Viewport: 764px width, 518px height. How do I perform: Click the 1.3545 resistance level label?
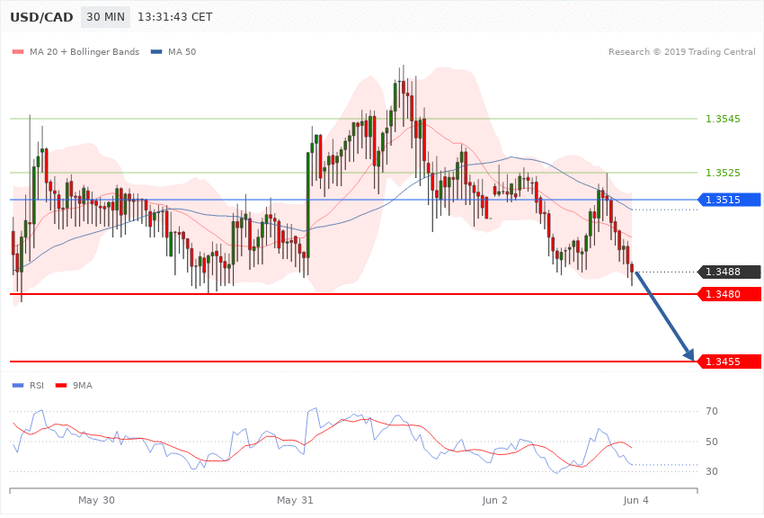(x=723, y=119)
